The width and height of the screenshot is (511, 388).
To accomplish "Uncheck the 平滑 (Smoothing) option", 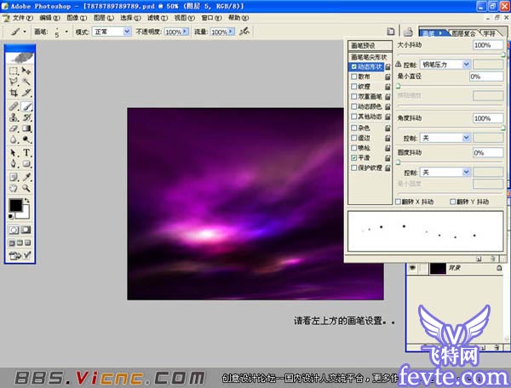I will [354, 158].
